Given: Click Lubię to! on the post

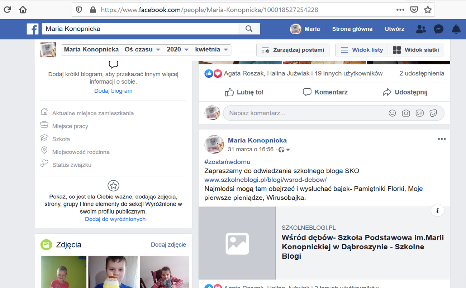Looking at the screenshot, I should 244,92.
